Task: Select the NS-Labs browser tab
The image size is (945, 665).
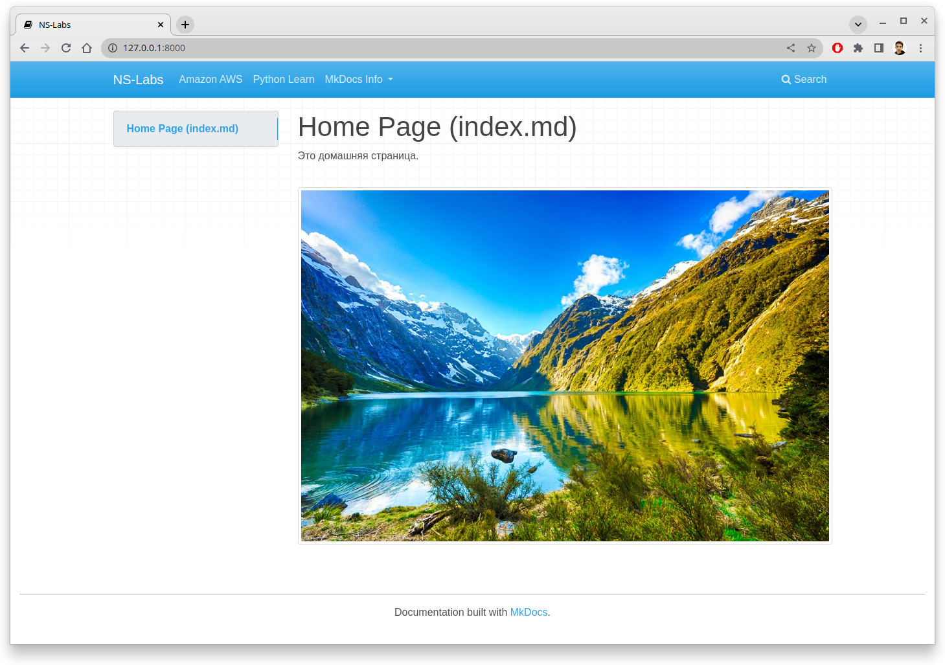Action: click(x=93, y=25)
